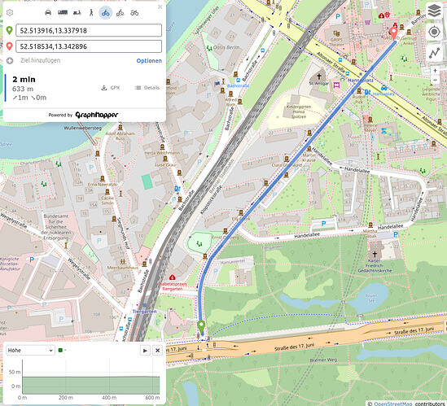447x406 pixels.
Task: Close the routing sidebar panel
Action: (x=160, y=7)
